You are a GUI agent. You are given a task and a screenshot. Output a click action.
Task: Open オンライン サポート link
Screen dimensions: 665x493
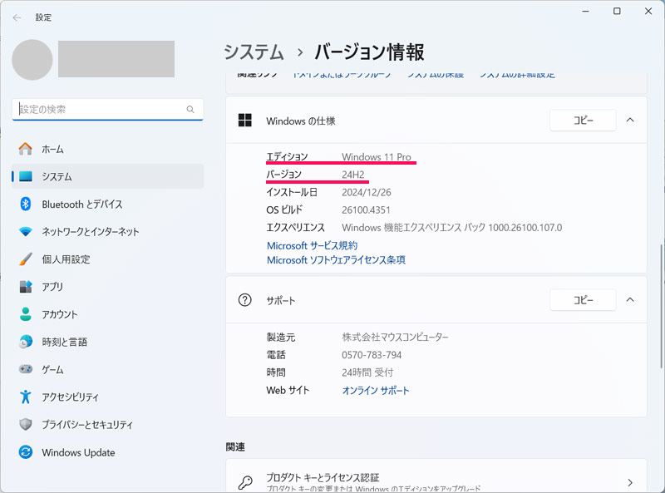376,391
